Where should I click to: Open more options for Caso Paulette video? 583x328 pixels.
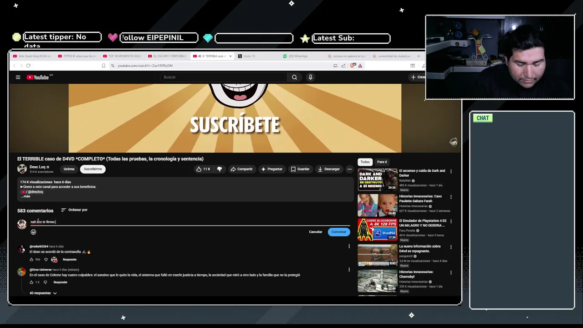point(451,197)
